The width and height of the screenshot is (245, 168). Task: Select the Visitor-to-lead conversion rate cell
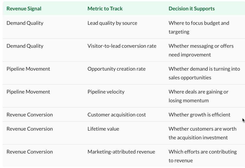click(x=122, y=46)
